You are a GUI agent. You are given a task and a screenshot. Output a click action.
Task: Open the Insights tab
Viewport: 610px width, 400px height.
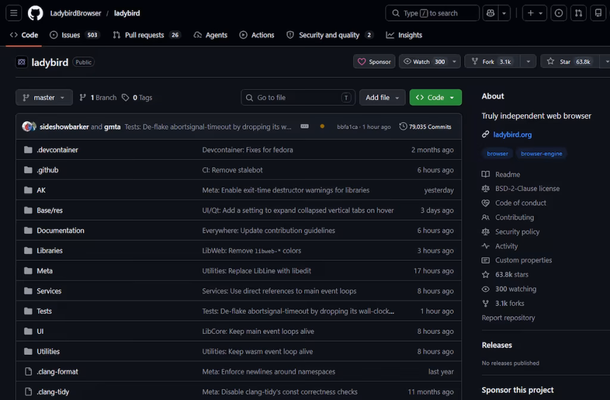[x=404, y=35]
